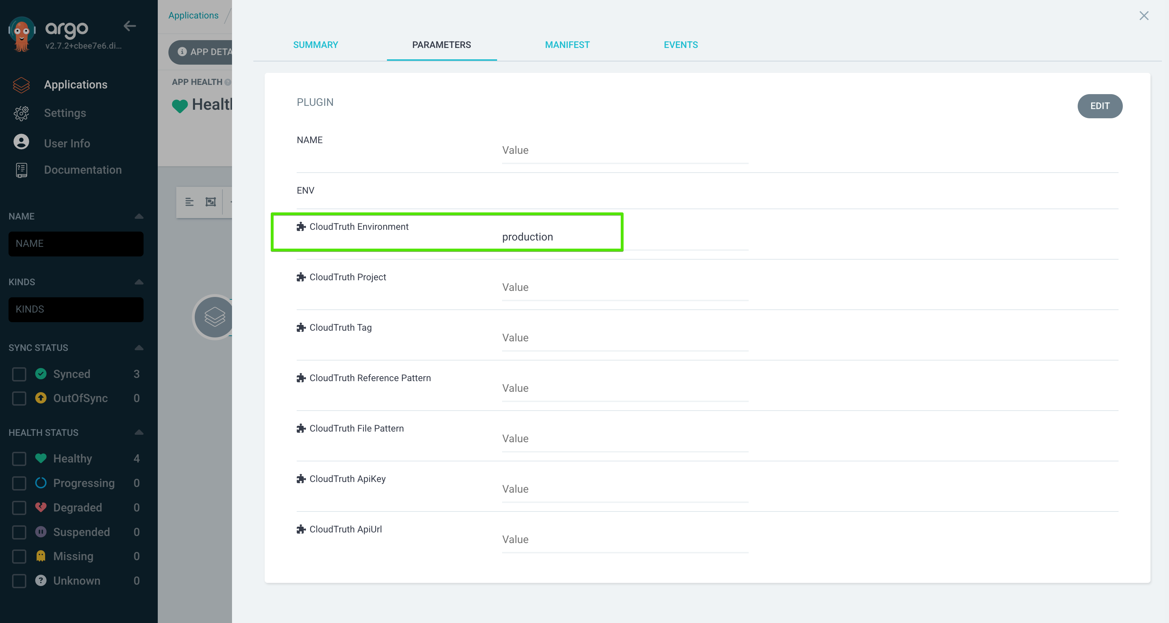The width and height of the screenshot is (1169, 623).
Task: Open the Documentation book icon
Action: [x=21, y=170]
